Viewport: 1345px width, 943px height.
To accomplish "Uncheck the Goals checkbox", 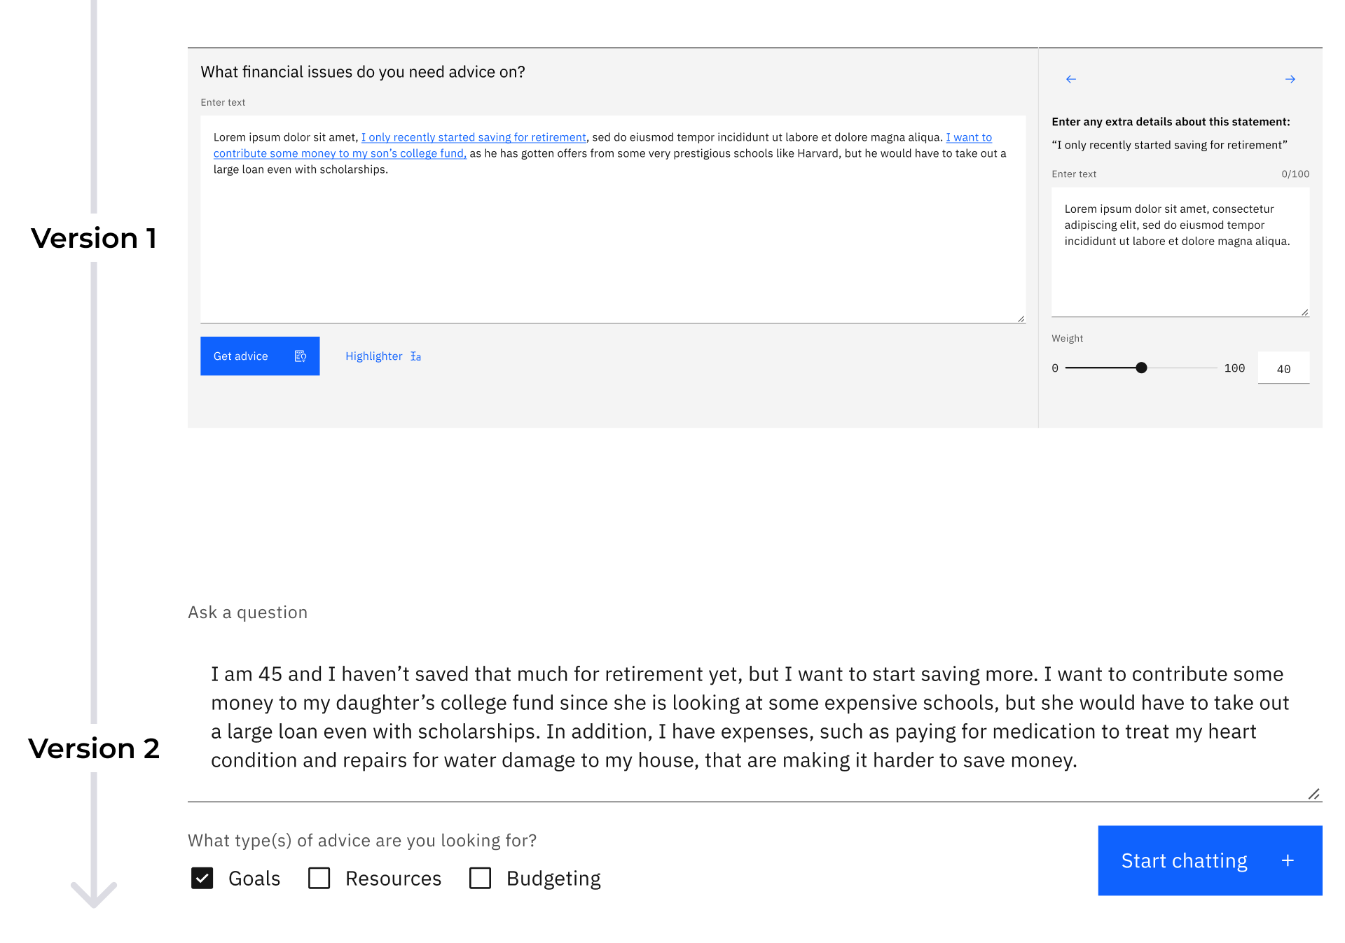I will 202,878.
